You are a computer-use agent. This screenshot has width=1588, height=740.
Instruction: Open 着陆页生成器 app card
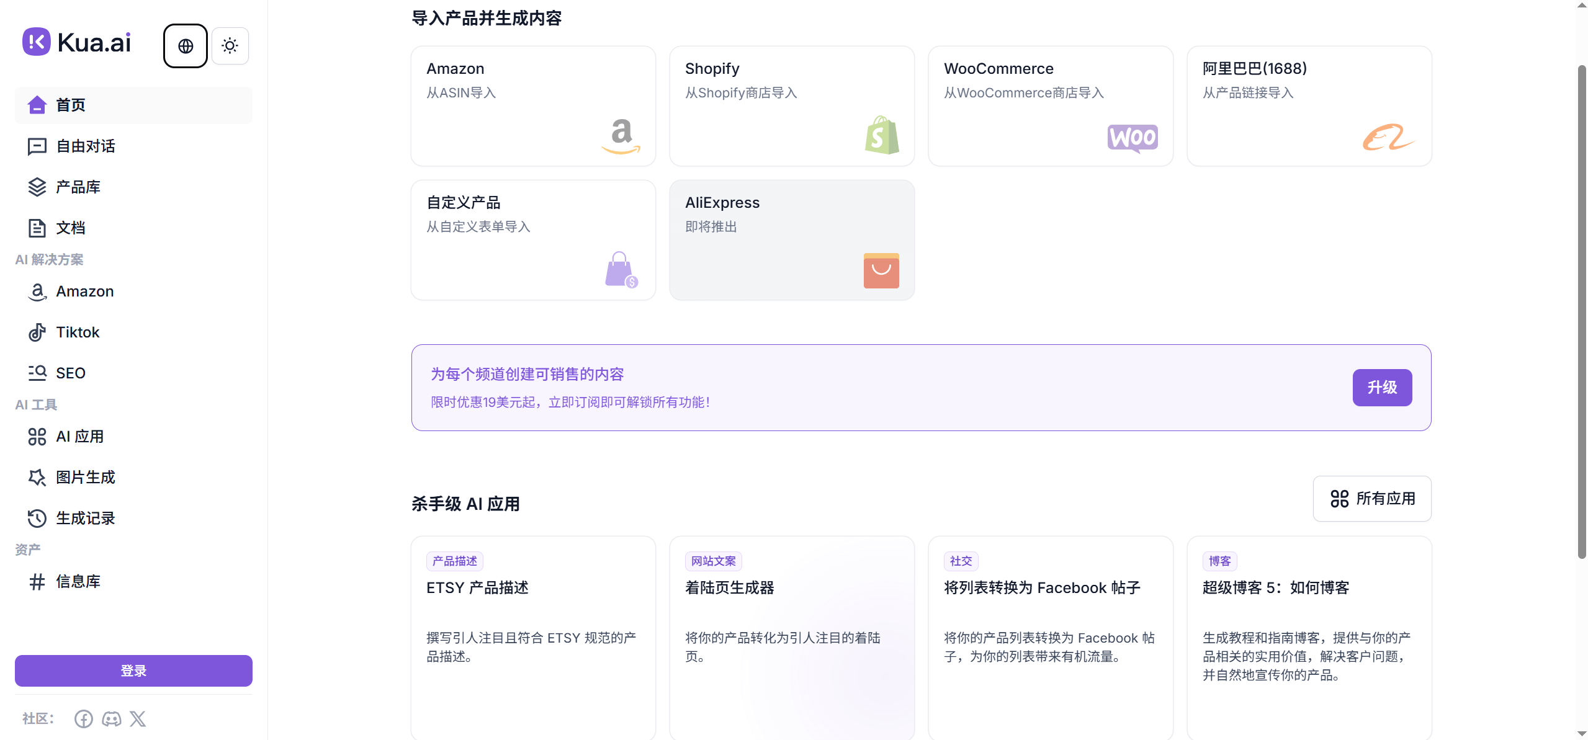pyautogui.click(x=792, y=638)
